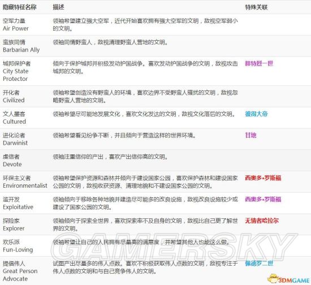Click description starting 试图产出尽量多的伟人点数
This screenshot has width=311, height=285.
tap(145, 267)
